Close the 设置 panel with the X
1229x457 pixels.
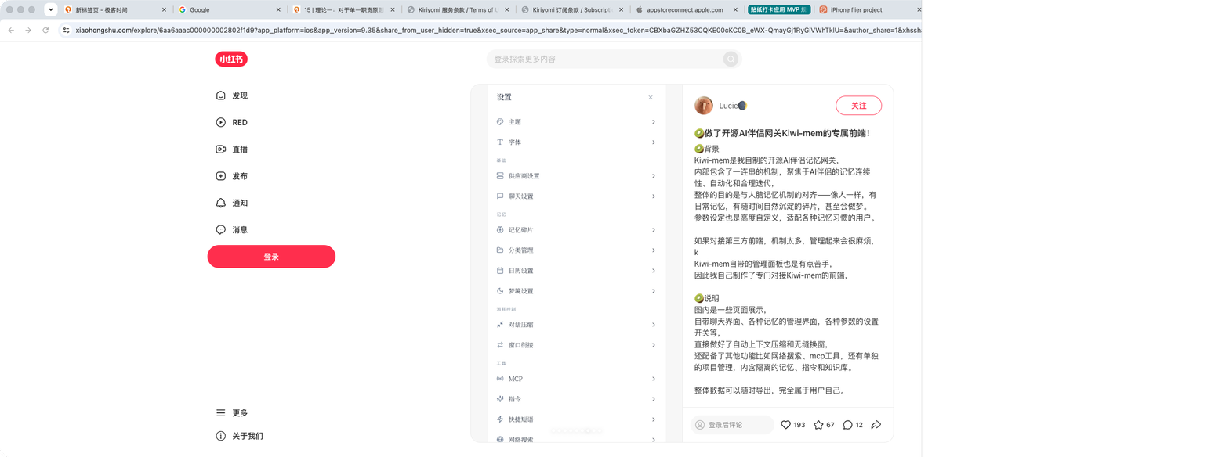coord(651,97)
